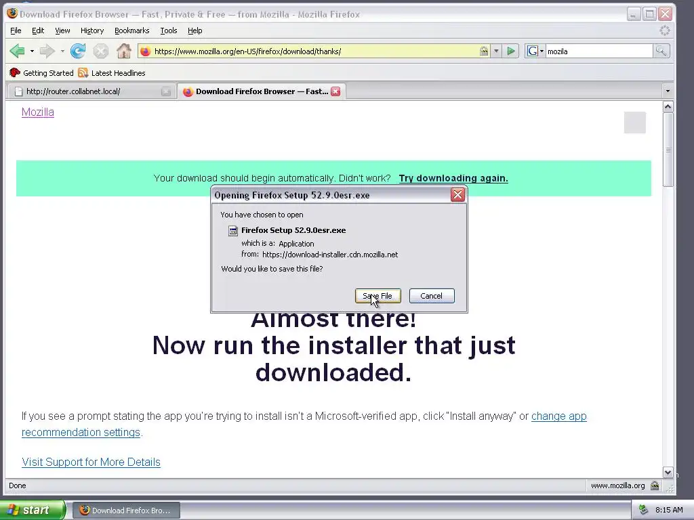The width and height of the screenshot is (694, 520).
Task: Click the padlock icon in the address bar
Action: point(484,51)
